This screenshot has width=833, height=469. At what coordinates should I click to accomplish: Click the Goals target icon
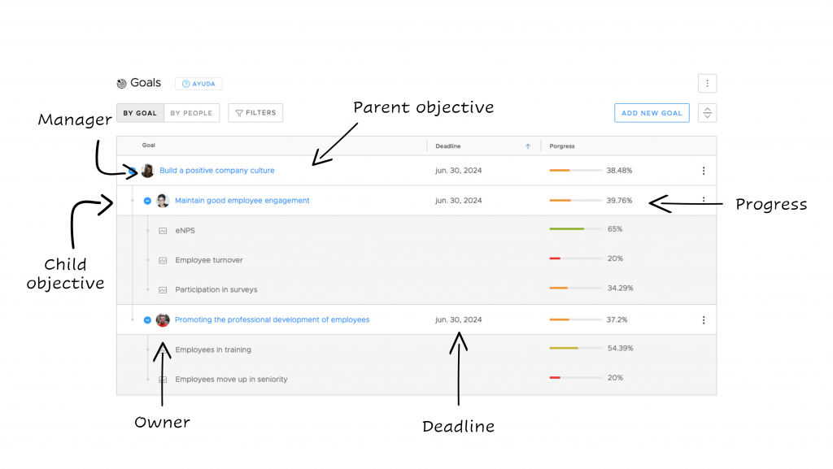(x=122, y=83)
